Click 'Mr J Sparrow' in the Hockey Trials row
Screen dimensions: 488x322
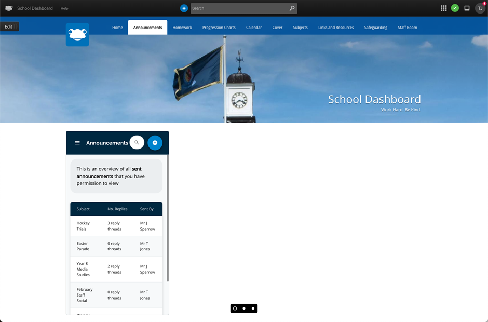(x=147, y=226)
